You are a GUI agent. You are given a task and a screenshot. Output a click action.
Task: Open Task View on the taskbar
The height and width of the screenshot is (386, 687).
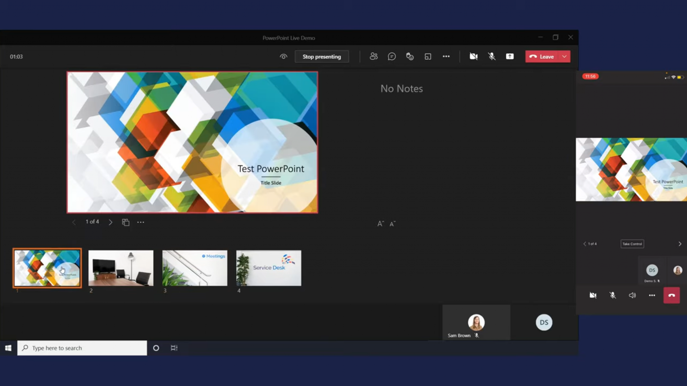[174, 347]
